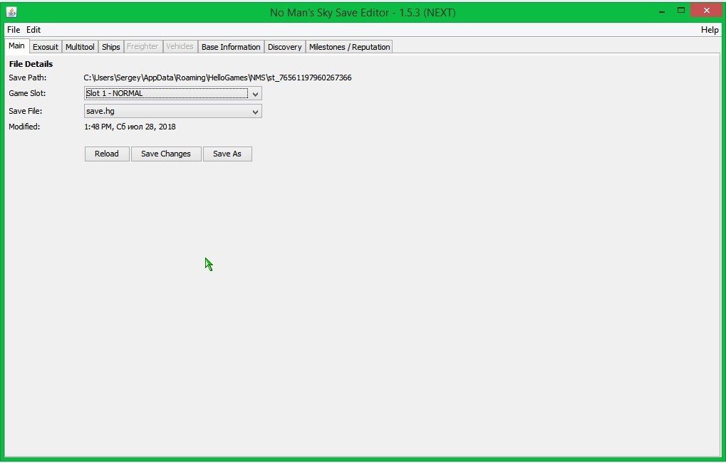Image resolution: width=726 pixels, height=463 pixels.
Task: Open the Milestones / Reputation tab
Action: click(349, 47)
